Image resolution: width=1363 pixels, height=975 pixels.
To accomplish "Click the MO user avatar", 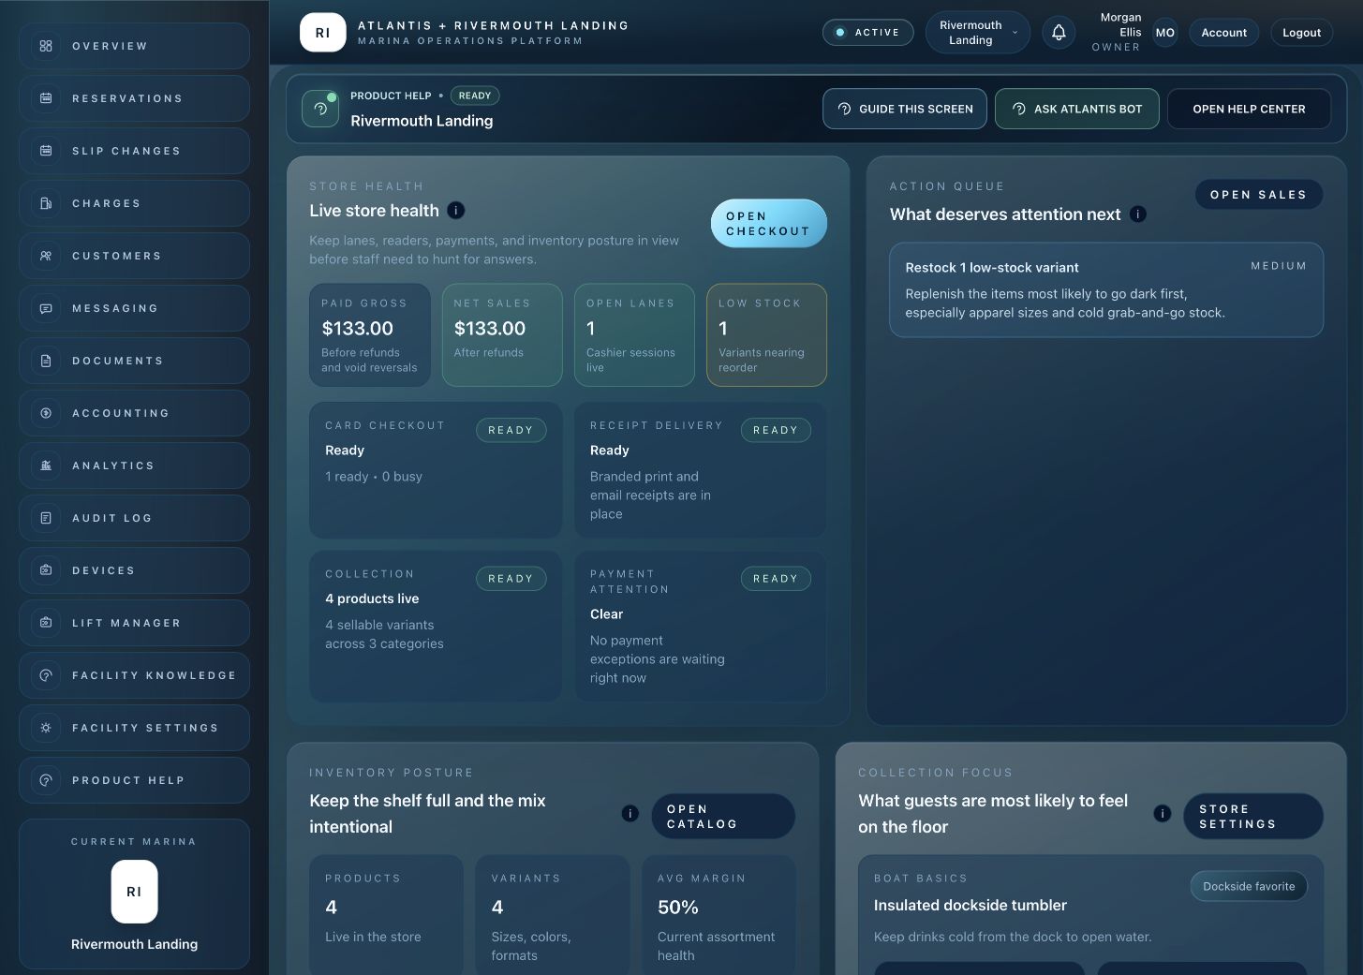I will [1164, 33].
